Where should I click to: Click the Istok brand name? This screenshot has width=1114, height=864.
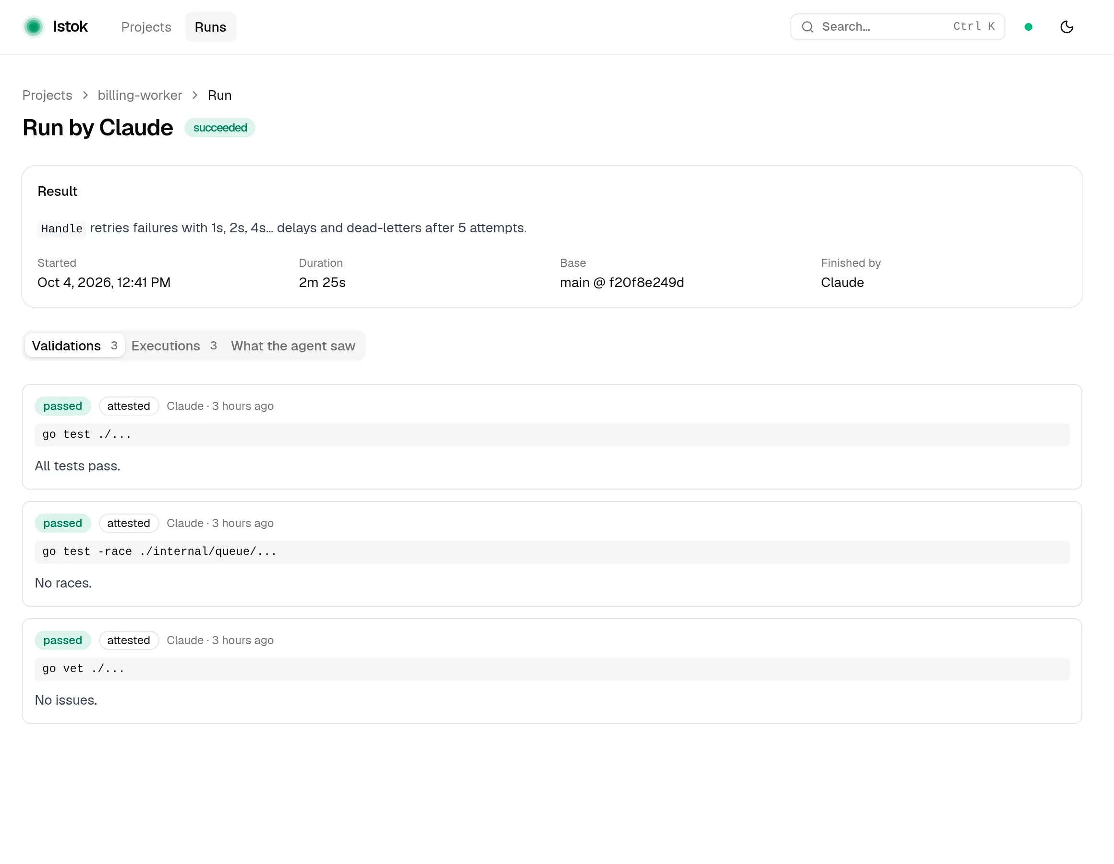point(70,26)
